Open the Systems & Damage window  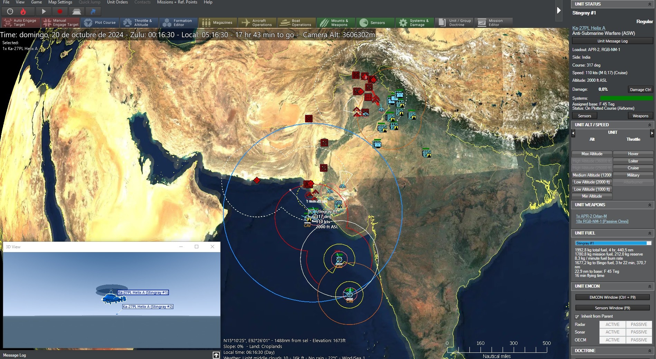[x=415, y=22]
